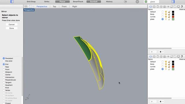
Task: Change Default layer black color, lower panel
Action: click(x=173, y=62)
